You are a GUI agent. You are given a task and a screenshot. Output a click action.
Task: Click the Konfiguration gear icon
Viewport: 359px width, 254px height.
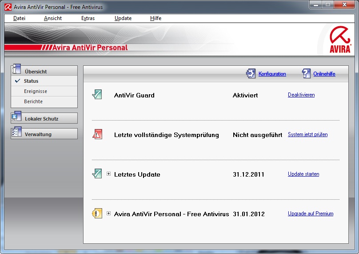251,73
